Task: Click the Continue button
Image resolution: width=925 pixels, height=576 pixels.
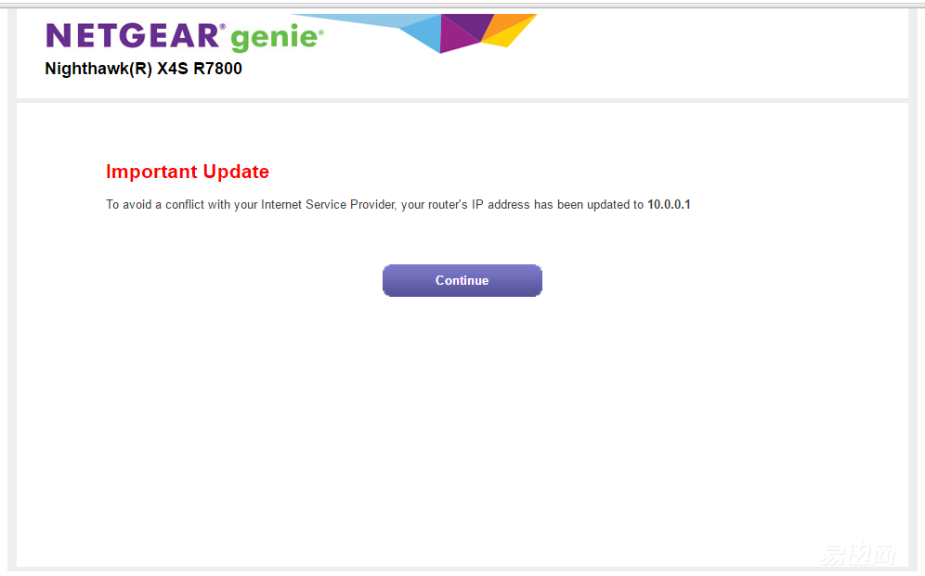Action: click(x=462, y=280)
